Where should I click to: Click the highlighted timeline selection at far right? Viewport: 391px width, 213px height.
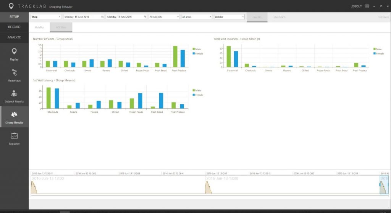pyautogui.click(x=384, y=185)
